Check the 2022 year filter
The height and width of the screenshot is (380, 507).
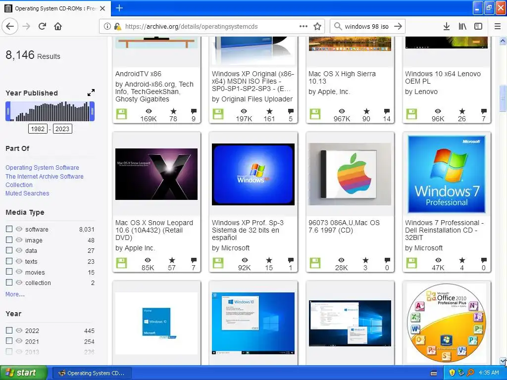point(9,330)
